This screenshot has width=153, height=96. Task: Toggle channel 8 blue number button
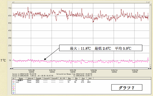14,93
